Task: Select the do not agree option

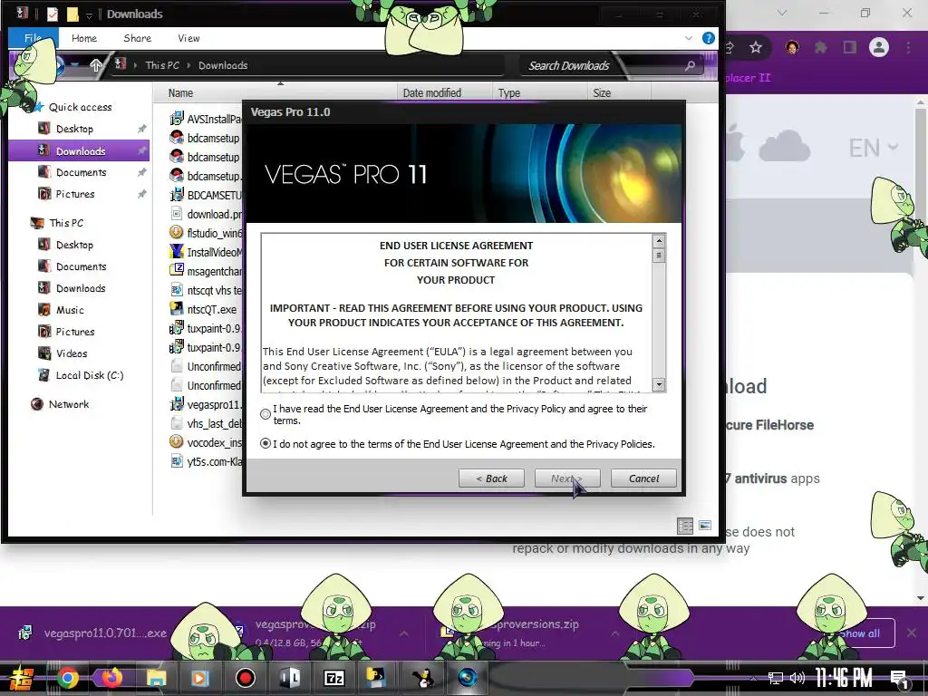Action: coord(266,443)
